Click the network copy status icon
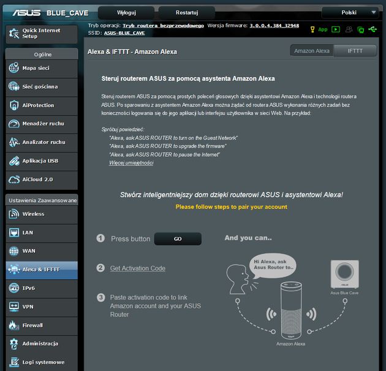 click(x=361, y=30)
